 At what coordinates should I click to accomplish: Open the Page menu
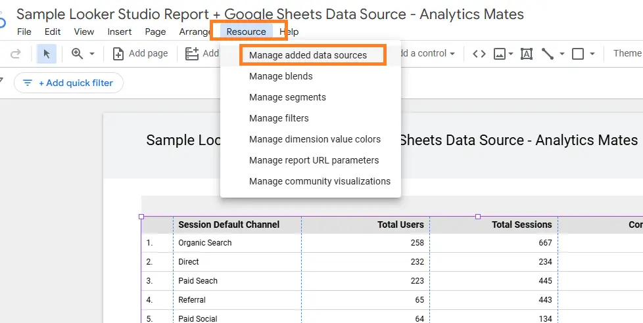point(155,32)
